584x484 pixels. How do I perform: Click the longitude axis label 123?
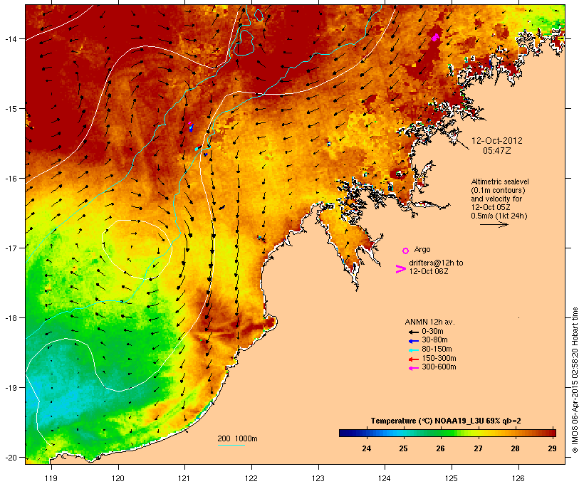click(318, 478)
